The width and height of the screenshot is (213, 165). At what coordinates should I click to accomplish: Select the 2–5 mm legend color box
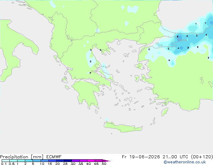point(29,161)
